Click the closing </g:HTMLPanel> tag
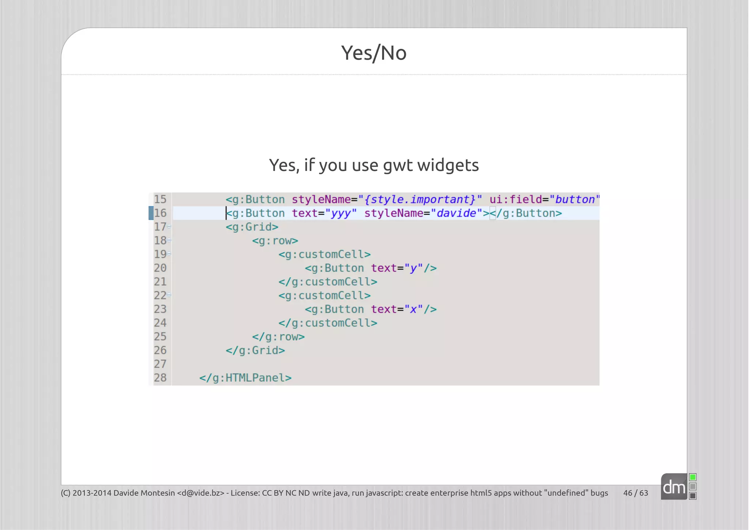 click(245, 378)
